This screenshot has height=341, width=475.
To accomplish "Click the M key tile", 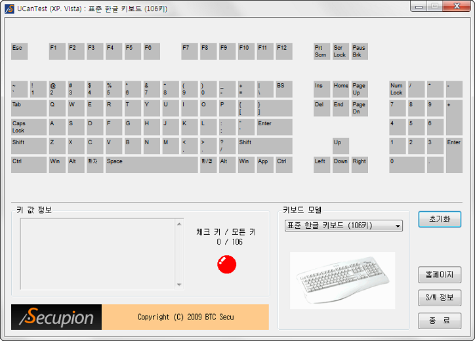I will (x=171, y=146).
